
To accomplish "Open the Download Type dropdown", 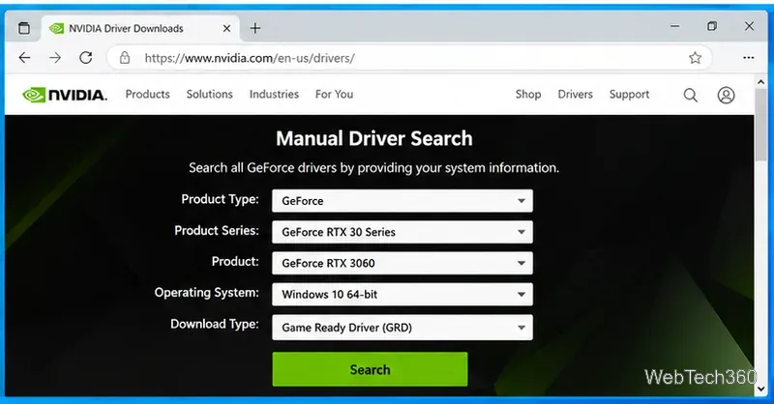I will pyautogui.click(x=402, y=327).
